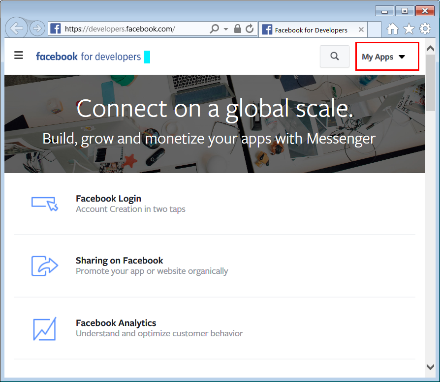Image resolution: width=440 pixels, height=382 pixels.
Task: Click the scrollbar down arrow
Action: (430, 367)
